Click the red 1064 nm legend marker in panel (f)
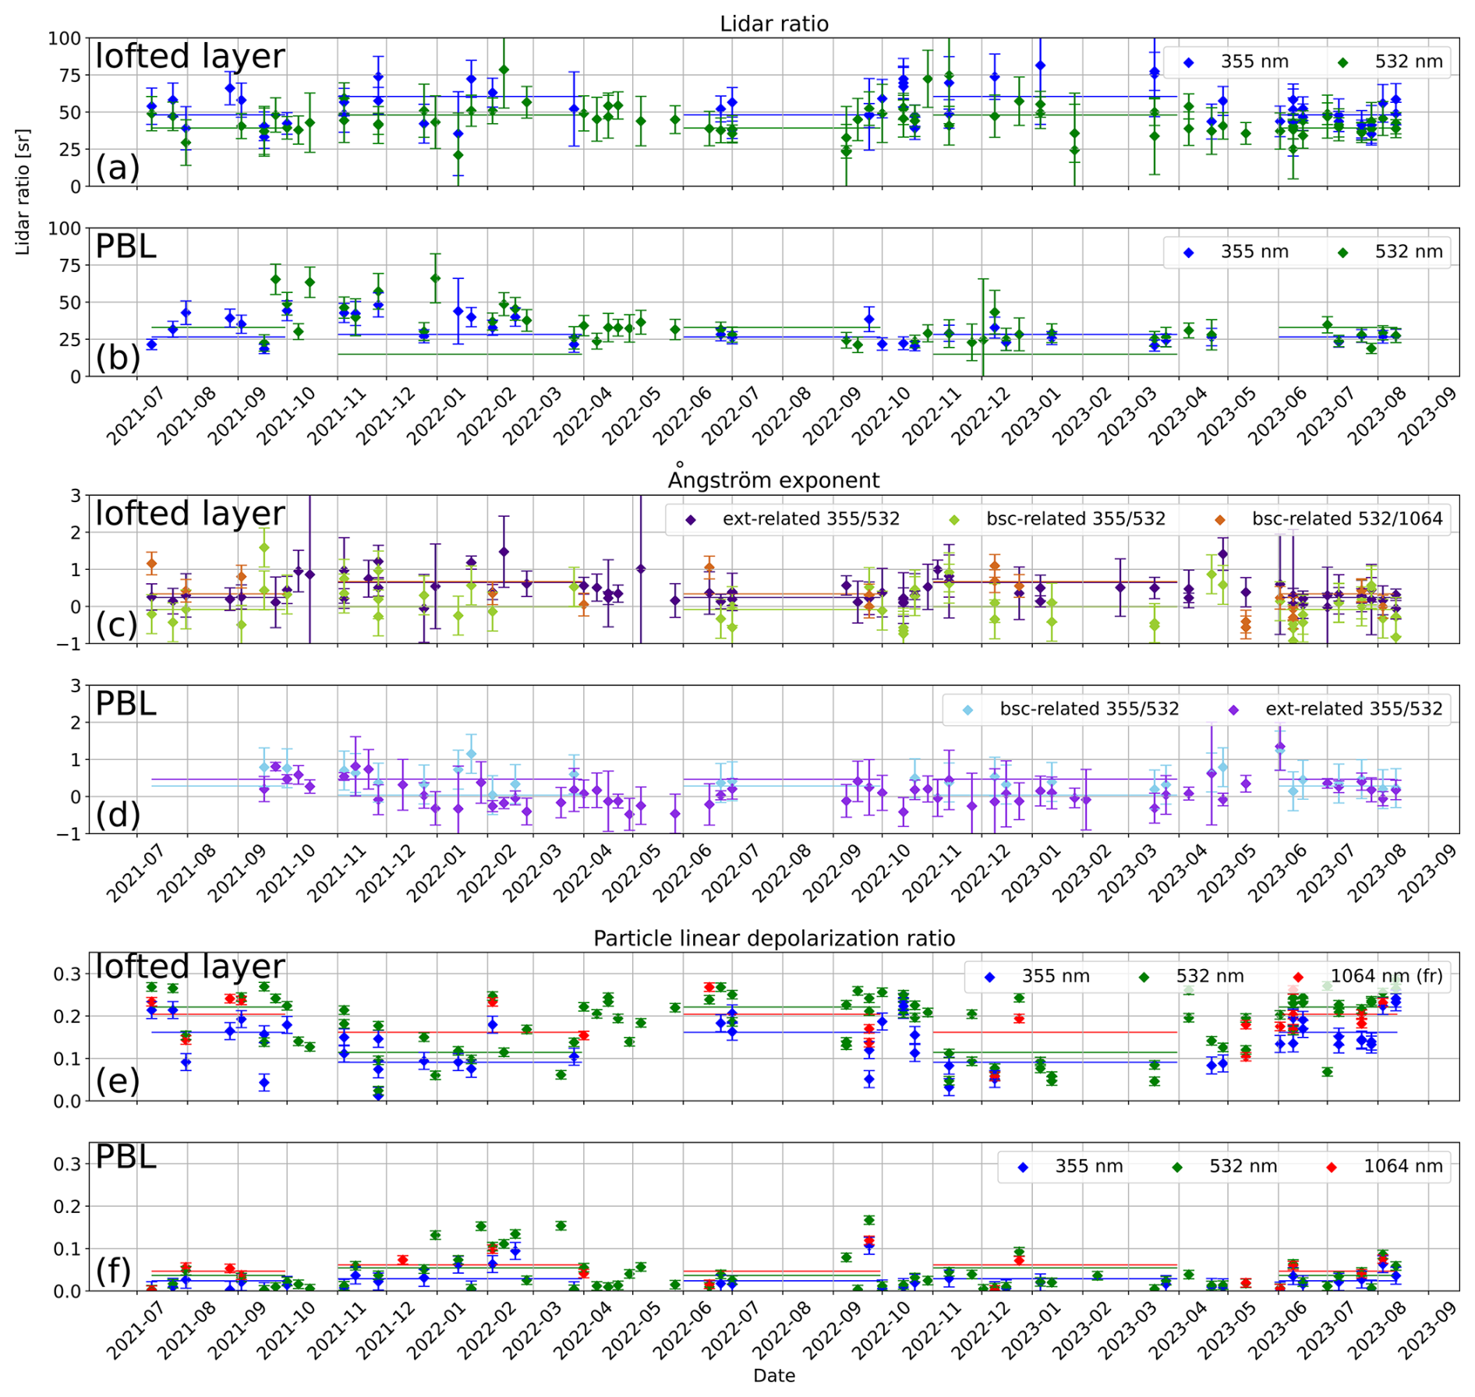1475x1397 pixels. coord(1331,1167)
